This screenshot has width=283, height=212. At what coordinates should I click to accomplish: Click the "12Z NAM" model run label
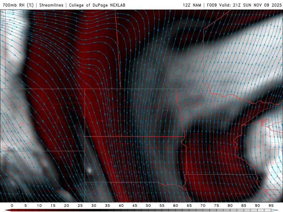point(192,5)
